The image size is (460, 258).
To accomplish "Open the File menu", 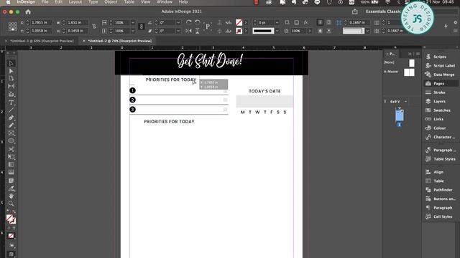I will click(x=45, y=2).
